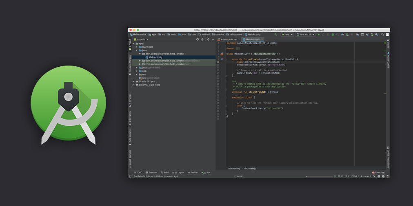Click tool window quick-access icon in status bar corner

(130, 176)
